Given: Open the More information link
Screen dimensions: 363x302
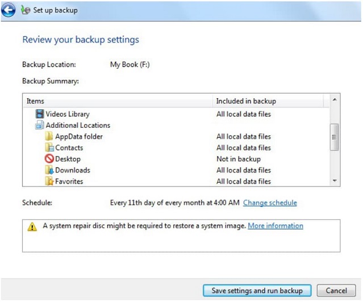Looking at the screenshot, I should tap(276, 225).
